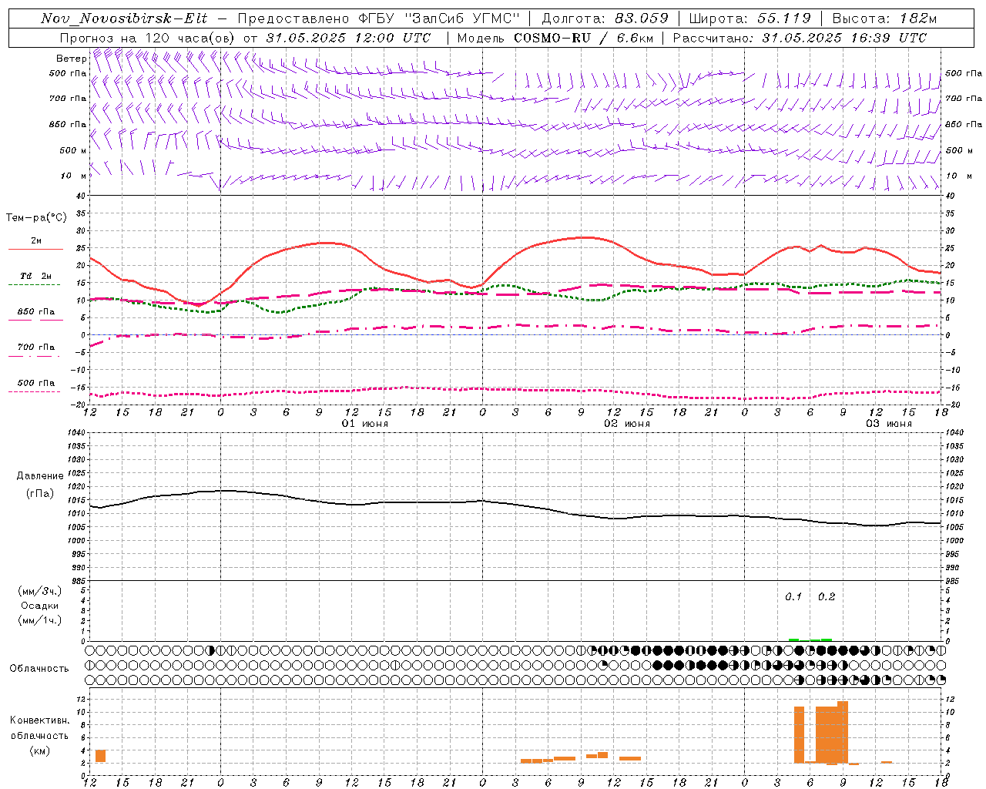Click the 'Td 2м' dew point legend entry
Screen dimensions: 986x789
click(35, 276)
